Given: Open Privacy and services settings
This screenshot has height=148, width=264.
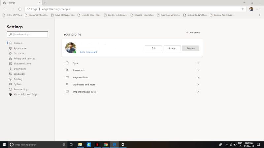Looking at the screenshot, I should coord(24,59).
